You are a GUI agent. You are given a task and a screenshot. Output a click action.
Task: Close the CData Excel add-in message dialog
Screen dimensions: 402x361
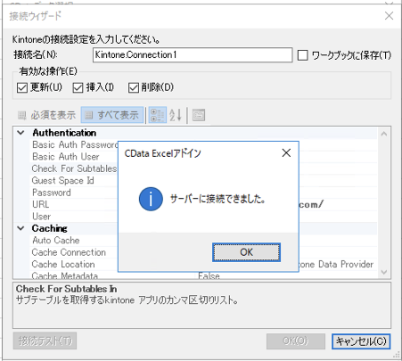pos(286,153)
